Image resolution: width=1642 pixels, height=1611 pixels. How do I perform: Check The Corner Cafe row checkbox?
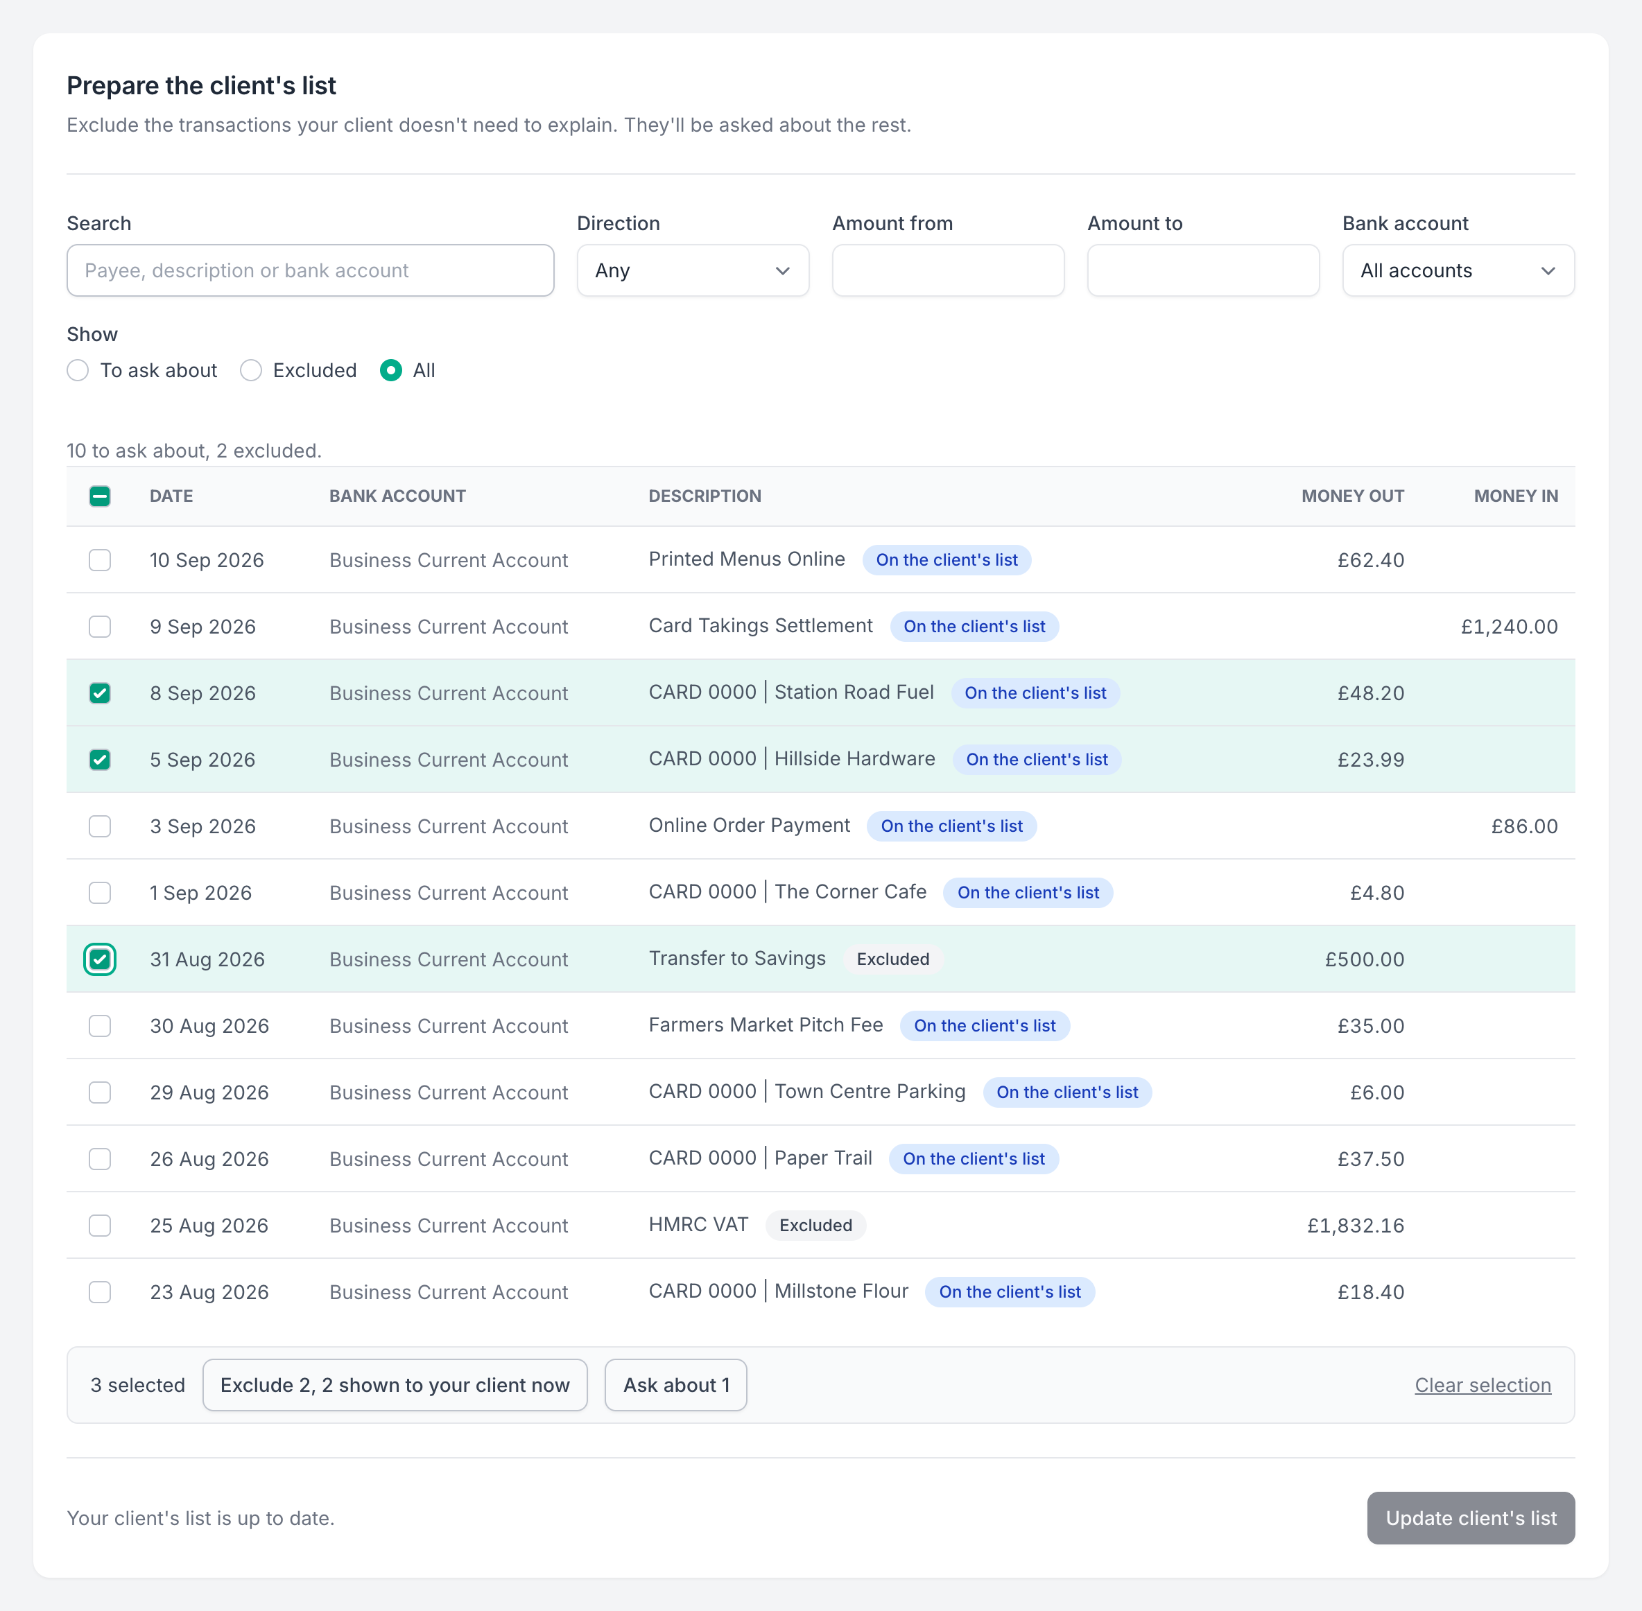pos(100,893)
